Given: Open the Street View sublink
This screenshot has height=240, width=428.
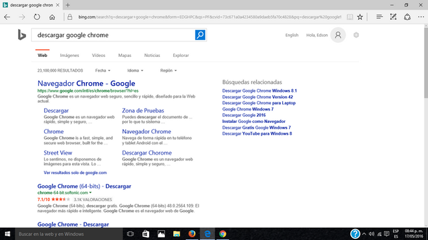Looking at the screenshot, I should pyautogui.click(x=58, y=153).
